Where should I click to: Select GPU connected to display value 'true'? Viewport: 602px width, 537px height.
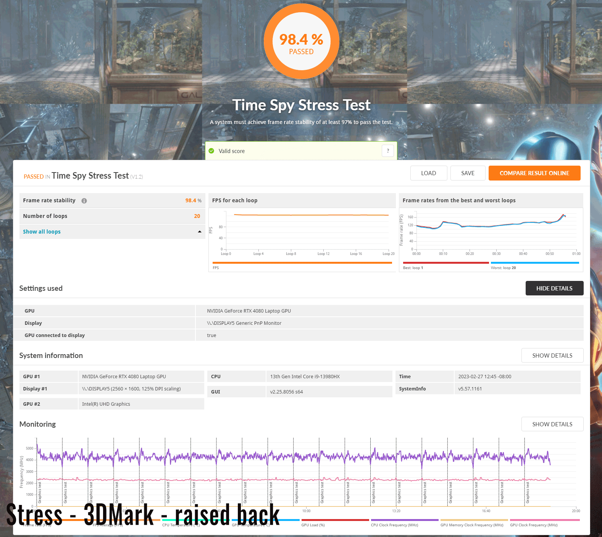211,335
